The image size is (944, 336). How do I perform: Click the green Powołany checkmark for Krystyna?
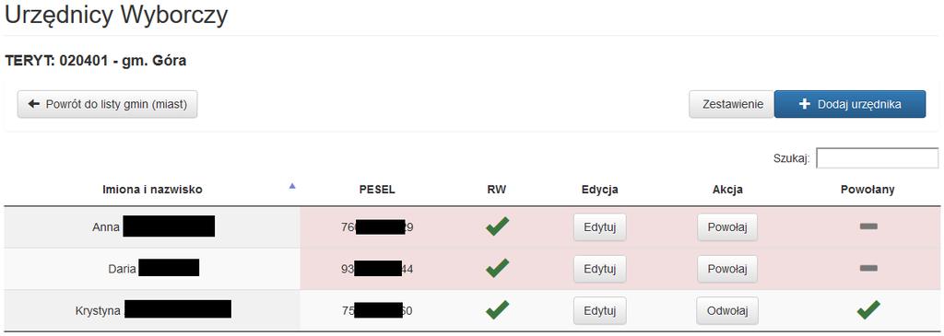click(868, 310)
